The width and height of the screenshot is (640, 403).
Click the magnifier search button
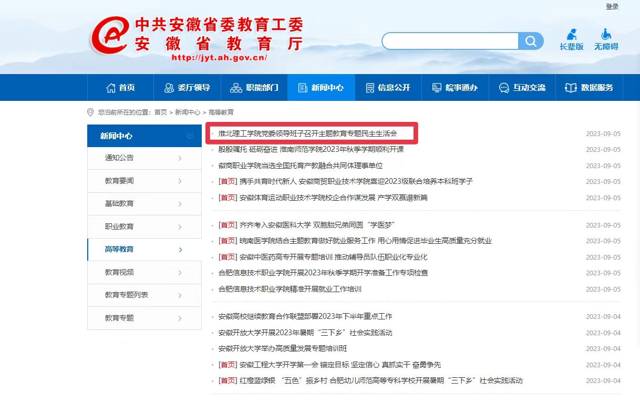point(531,41)
